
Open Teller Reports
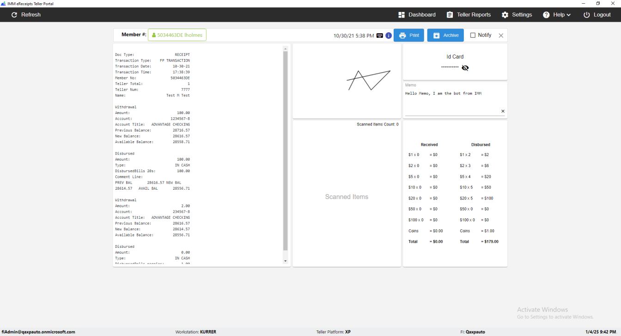469,15
